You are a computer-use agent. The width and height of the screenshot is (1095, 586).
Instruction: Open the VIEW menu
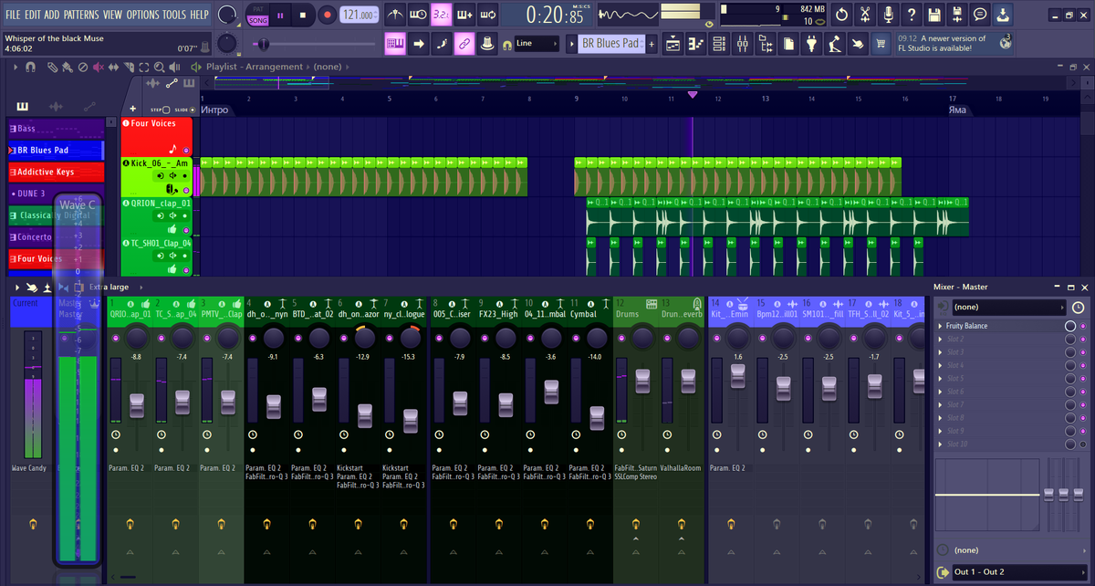(x=112, y=15)
